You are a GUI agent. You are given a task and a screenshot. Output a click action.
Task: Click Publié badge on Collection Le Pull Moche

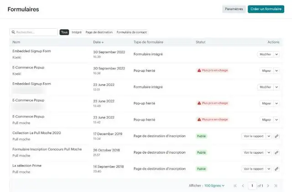[x=201, y=136]
